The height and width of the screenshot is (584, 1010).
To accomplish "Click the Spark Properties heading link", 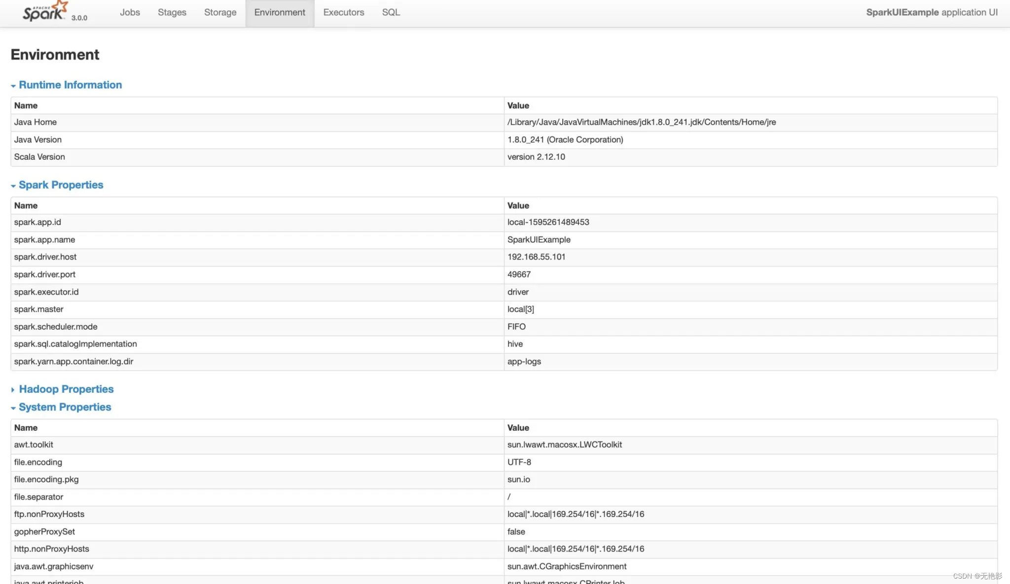I will 61,185.
